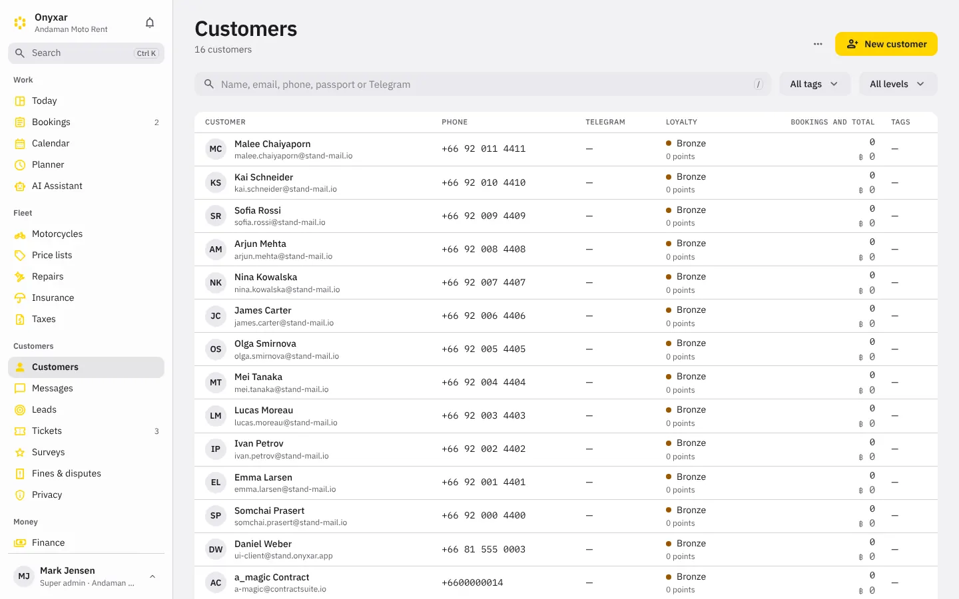The width and height of the screenshot is (959, 599).
Task: Open Taxes section
Action: (86, 319)
